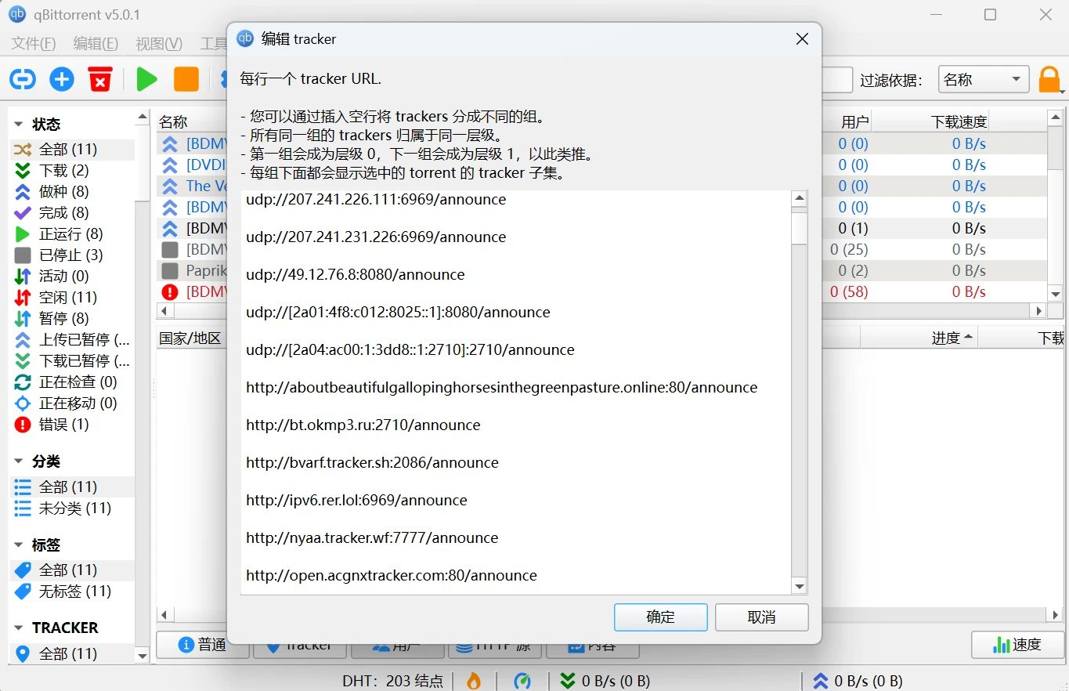
Task: Click the add torrent link toolbar icon
Action: 23,79
